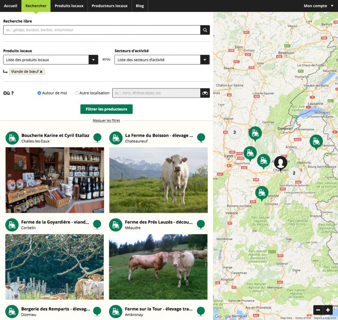The width and height of the screenshot is (338, 320).
Task: Click the Masquer les filtres link
Action: pos(106,120)
